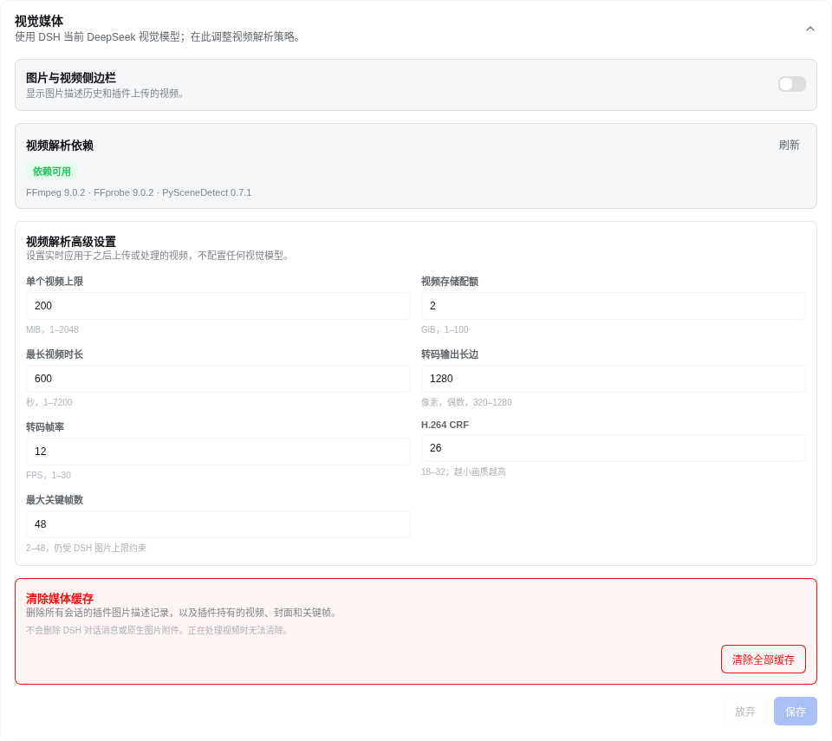
Task: Focus the 单个视频上限 input field
Action: (218, 306)
